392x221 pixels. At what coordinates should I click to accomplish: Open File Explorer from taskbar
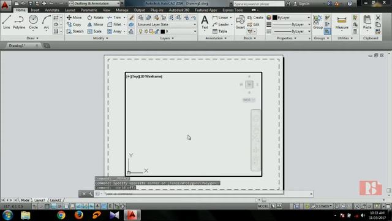pyautogui.click(x=26, y=215)
